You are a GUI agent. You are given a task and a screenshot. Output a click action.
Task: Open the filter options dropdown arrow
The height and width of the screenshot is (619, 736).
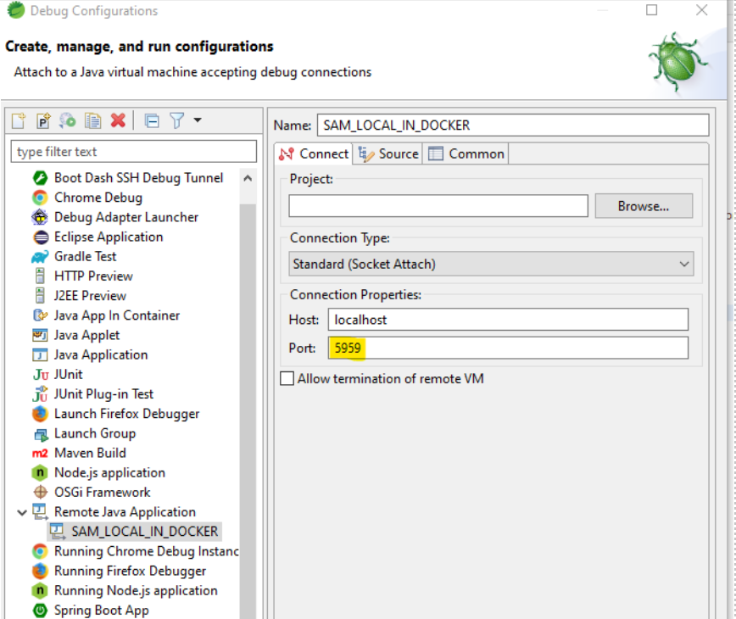pyautogui.click(x=198, y=120)
